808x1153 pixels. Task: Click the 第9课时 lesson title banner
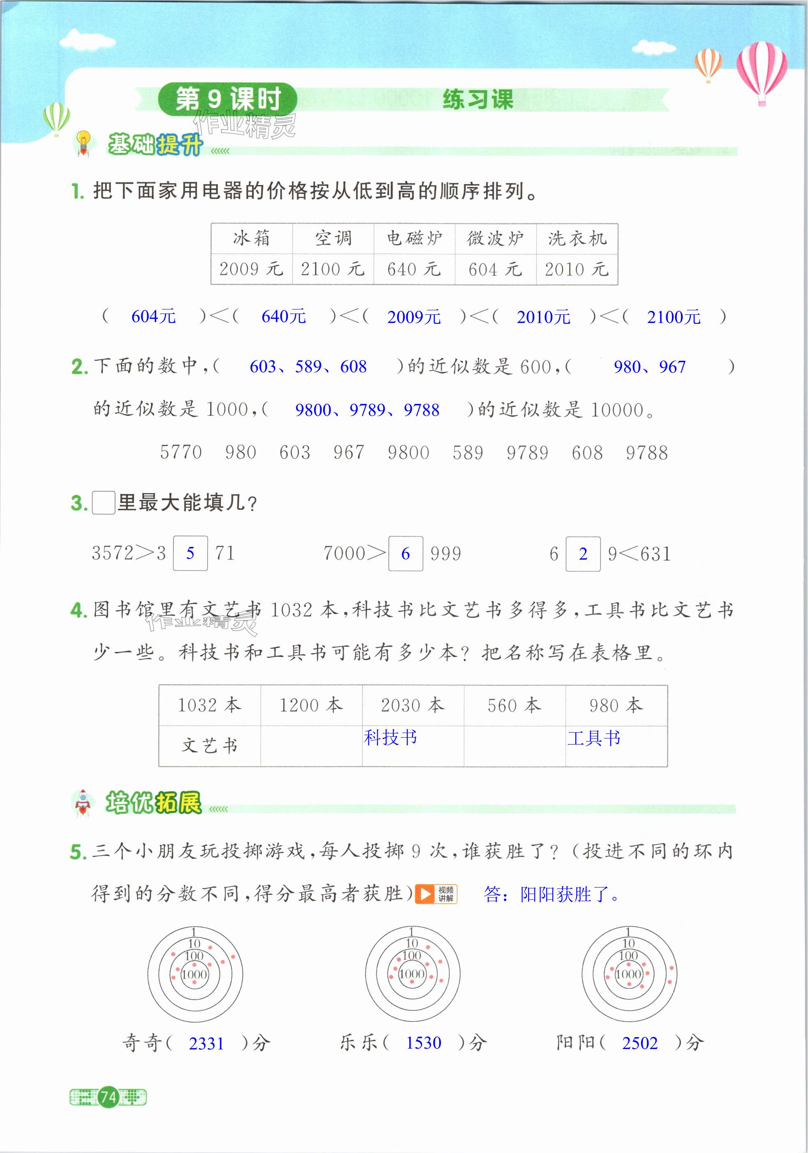[x=228, y=99]
